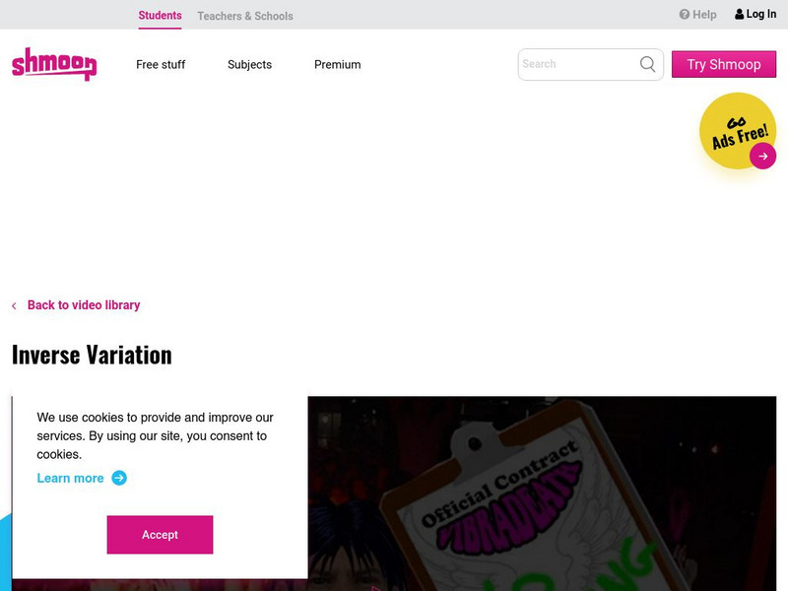788x591 pixels.
Task: Switch to Teachers & Schools tab
Action: (x=245, y=16)
